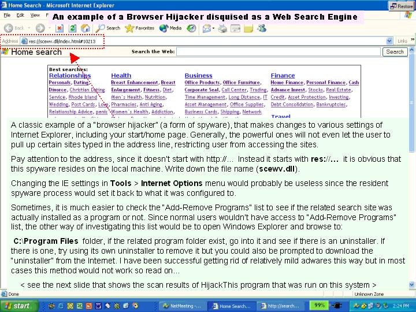Click the Call Center link
Screen dimensions: 416x312
point(234,90)
